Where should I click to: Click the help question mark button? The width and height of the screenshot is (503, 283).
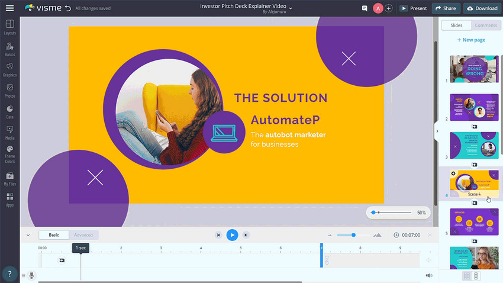point(9,274)
